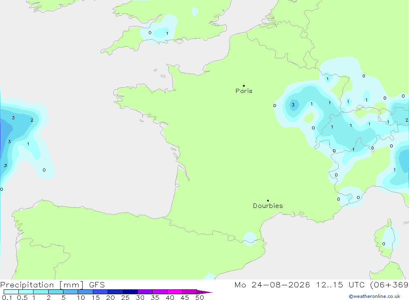The image size is (409, 300).
Task: Pick the 15 to 20 mm legend swatch
Action: tap(101, 292)
